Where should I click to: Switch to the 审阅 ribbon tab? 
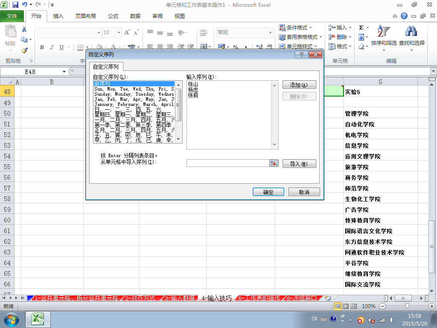(x=157, y=16)
